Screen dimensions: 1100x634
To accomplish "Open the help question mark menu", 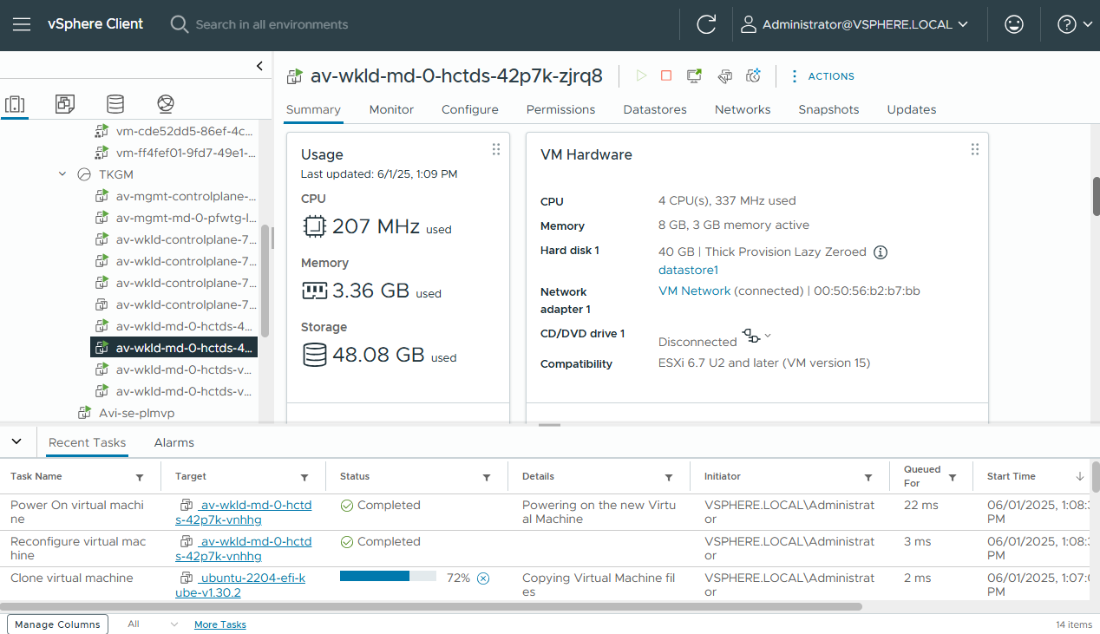I will 1075,24.
